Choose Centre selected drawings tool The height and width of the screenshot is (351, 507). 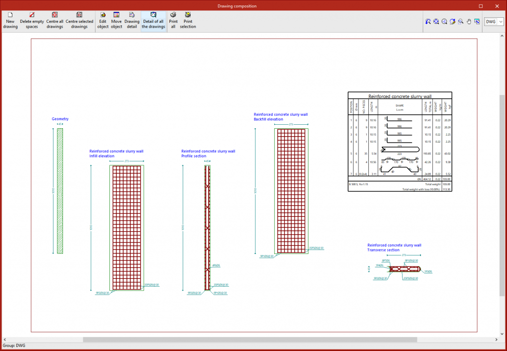click(x=79, y=21)
